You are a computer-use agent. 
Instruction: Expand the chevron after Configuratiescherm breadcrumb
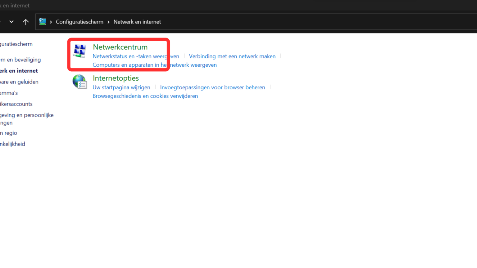click(x=108, y=22)
